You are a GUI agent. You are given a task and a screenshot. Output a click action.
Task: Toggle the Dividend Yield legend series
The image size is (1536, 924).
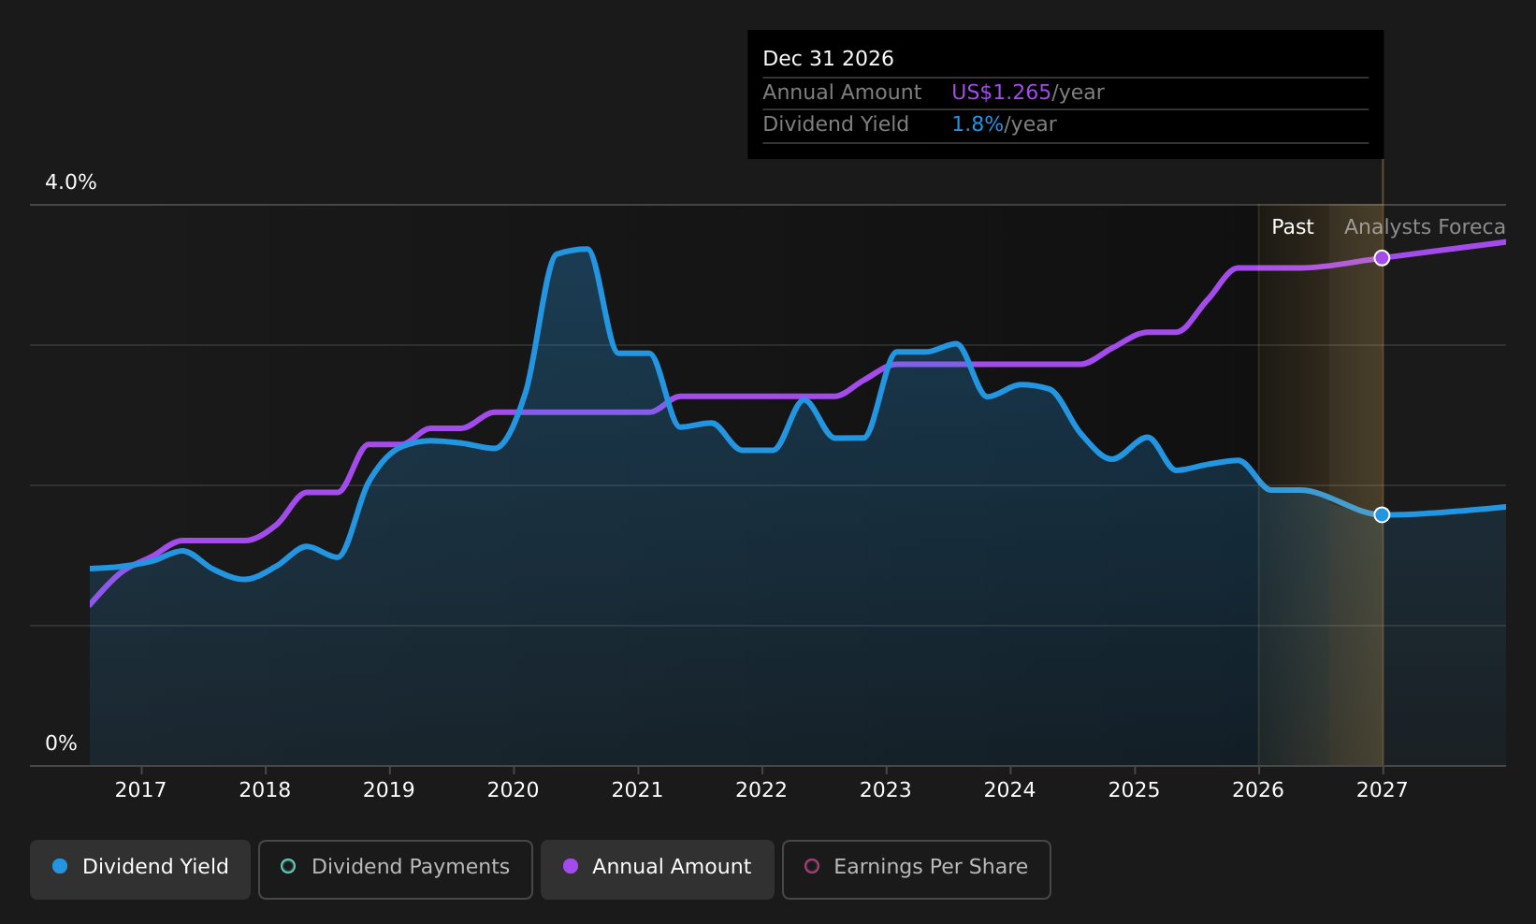click(x=140, y=869)
